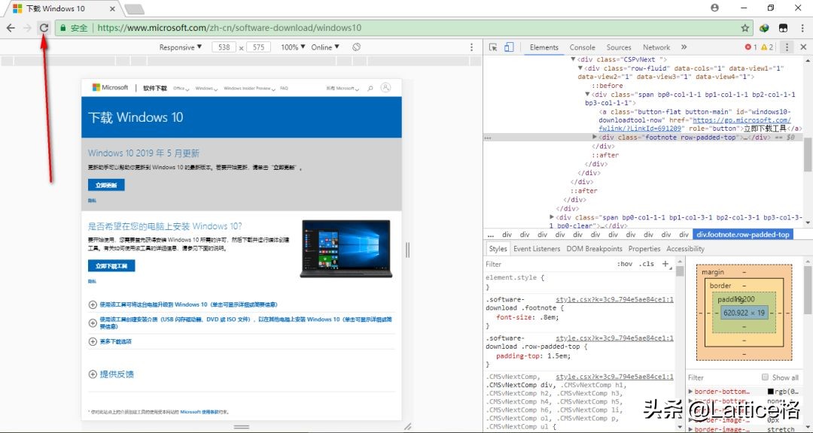Click the blue 立即更新 button on page
This screenshot has width=813, height=433.
pos(106,185)
